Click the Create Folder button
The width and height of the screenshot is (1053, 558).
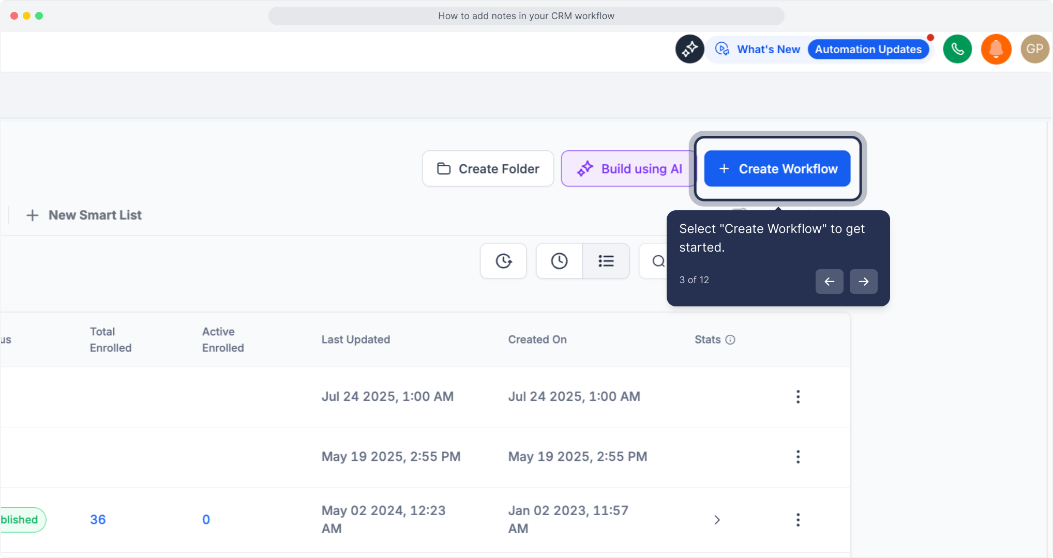pos(488,168)
